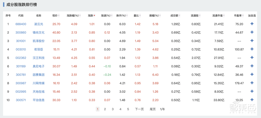This screenshot has width=261, height=118.
Task: Add 凯淳股份 to watchlist with plus icon
Action: 252,41
